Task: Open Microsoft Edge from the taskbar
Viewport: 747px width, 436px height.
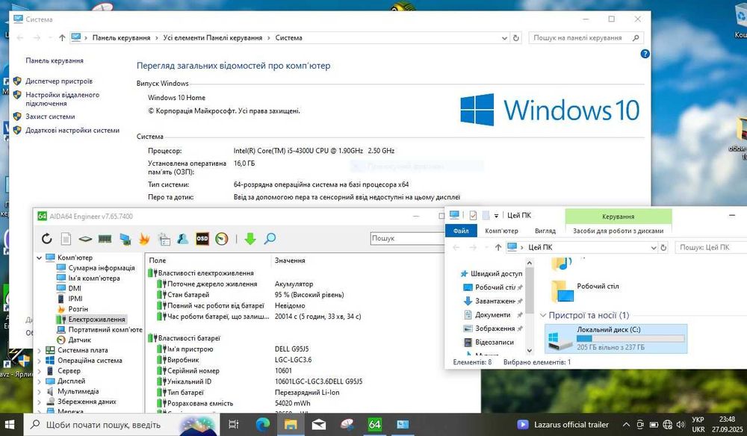Action: 262,424
